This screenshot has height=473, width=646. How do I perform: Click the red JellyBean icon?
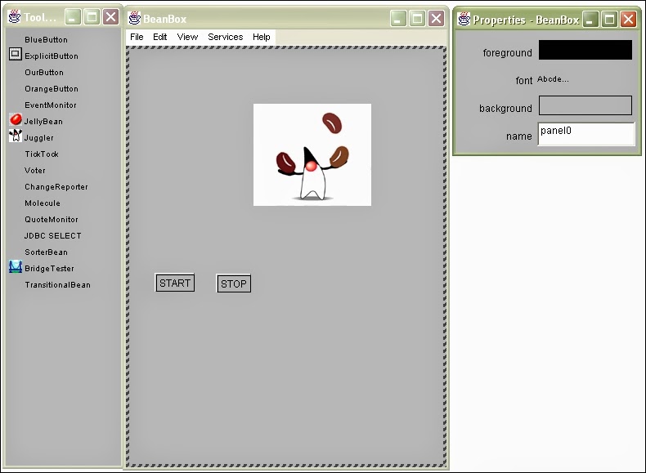(x=16, y=119)
